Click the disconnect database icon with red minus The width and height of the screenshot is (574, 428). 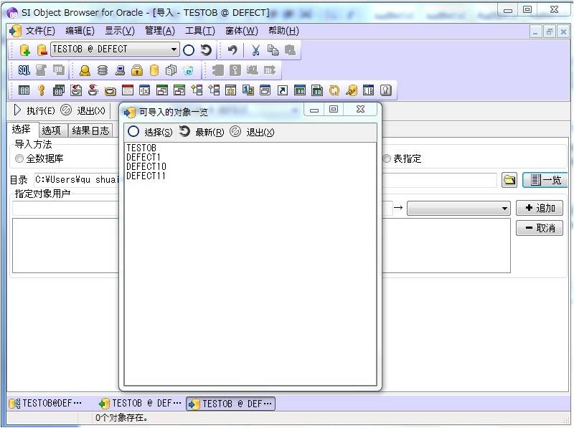point(42,49)
